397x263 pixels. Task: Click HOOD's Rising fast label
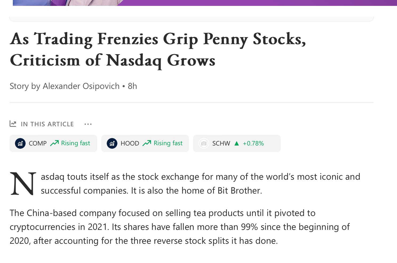click(x=168, y=143)
